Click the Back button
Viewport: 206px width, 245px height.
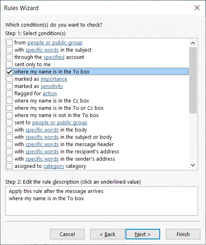tap(107, 234)
